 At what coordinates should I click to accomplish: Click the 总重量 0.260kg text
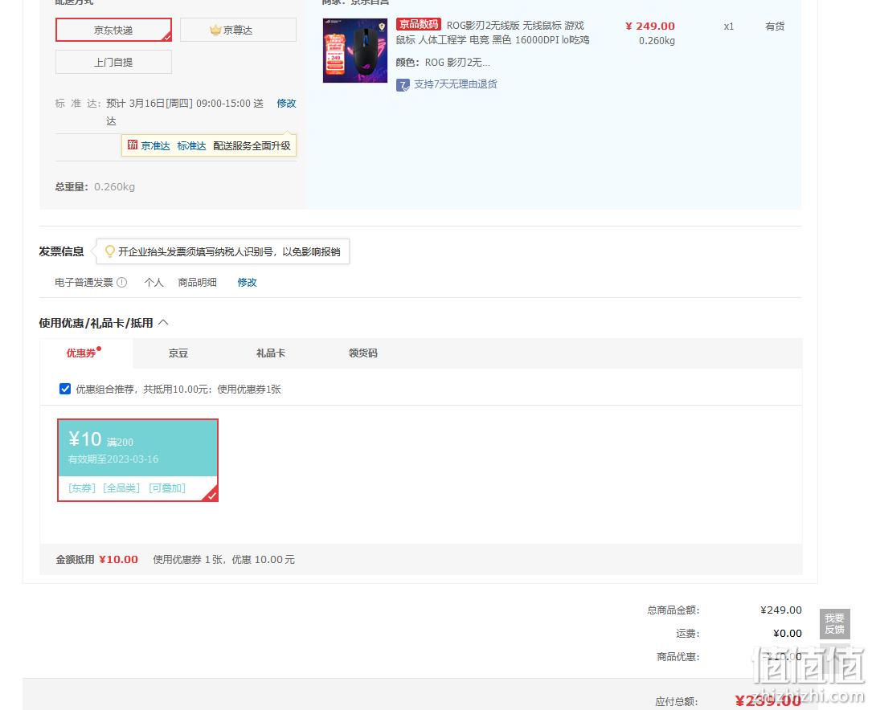pyautogui.click(x=95, y=186)
